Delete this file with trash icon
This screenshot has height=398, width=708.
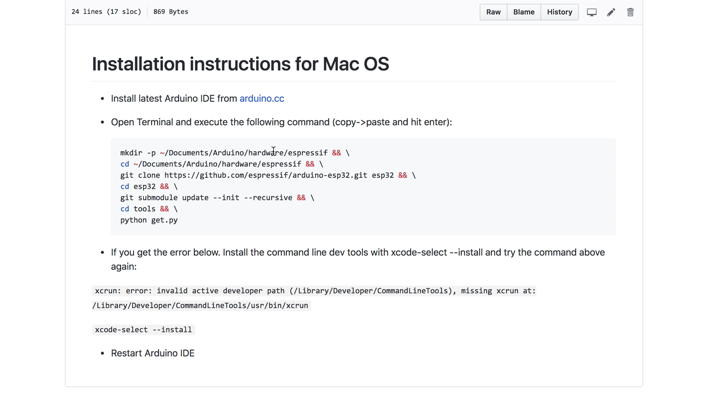tap(630, 12)
